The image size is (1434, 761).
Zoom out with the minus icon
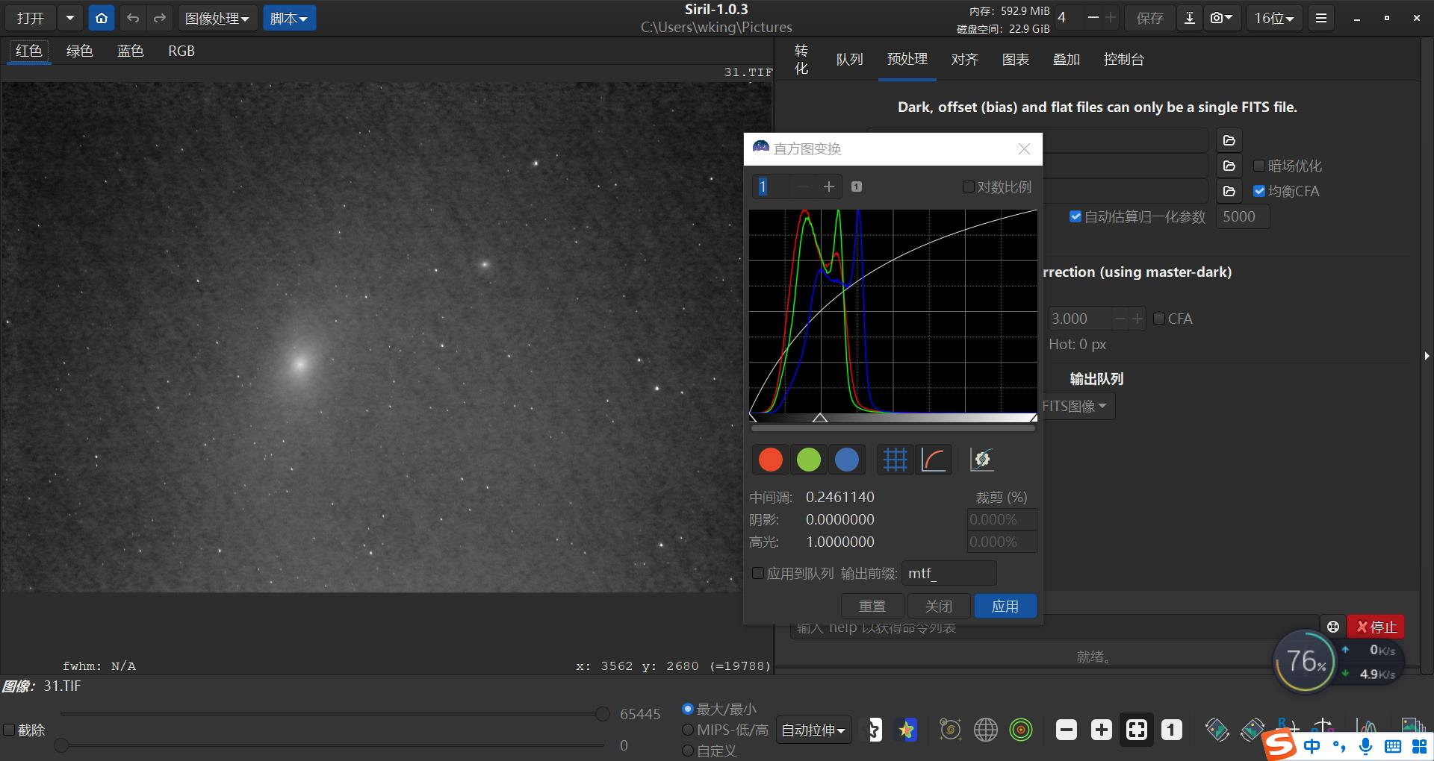[x=1067, y=730]
